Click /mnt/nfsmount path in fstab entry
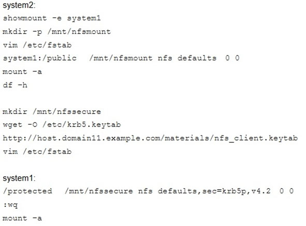The width and height of the screenshot is (306, 226). 121,58
